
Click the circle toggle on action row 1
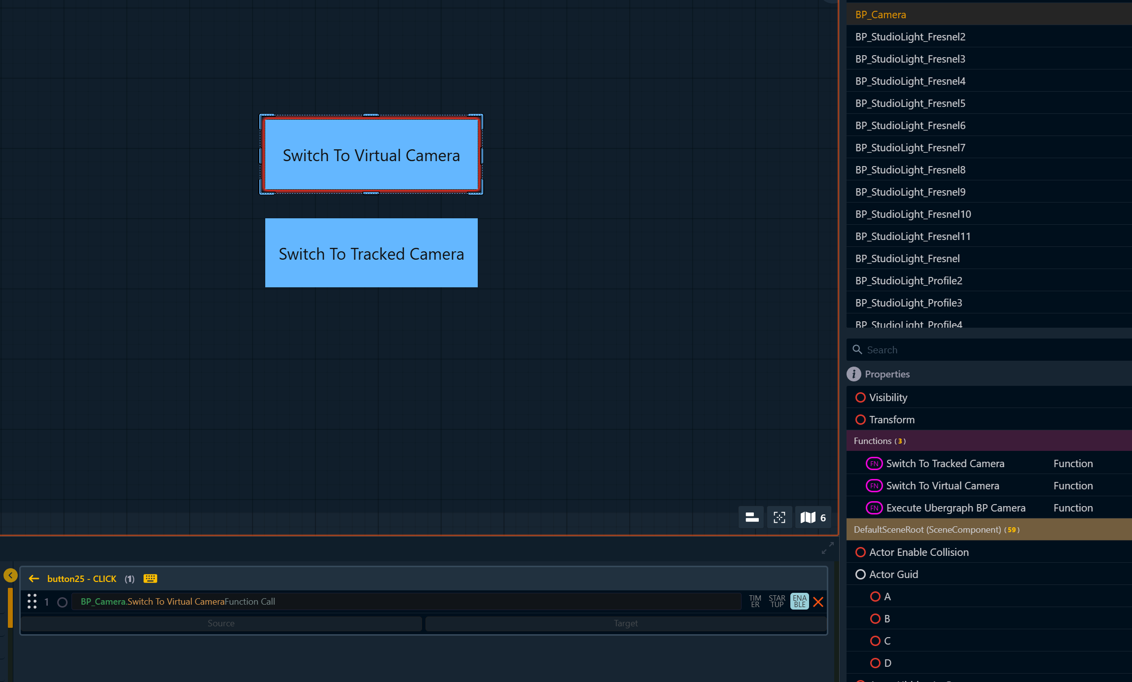coord(62,602)
